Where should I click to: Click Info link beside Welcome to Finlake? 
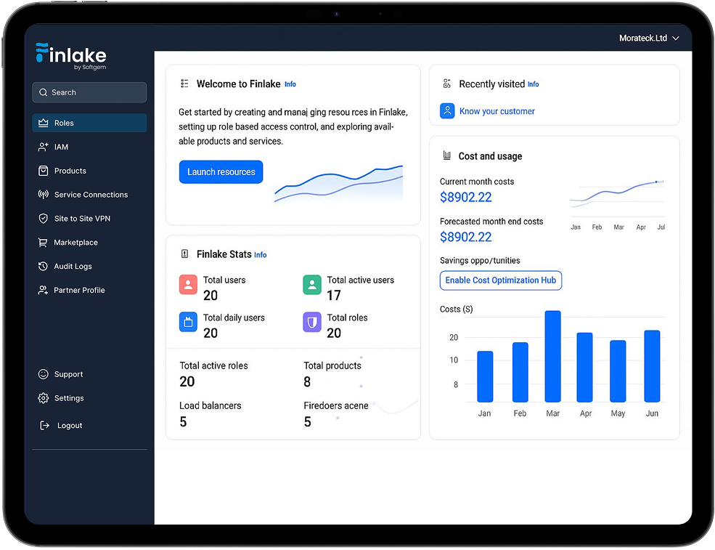[290, 84]
